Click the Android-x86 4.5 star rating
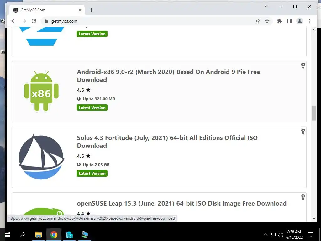 84,90
